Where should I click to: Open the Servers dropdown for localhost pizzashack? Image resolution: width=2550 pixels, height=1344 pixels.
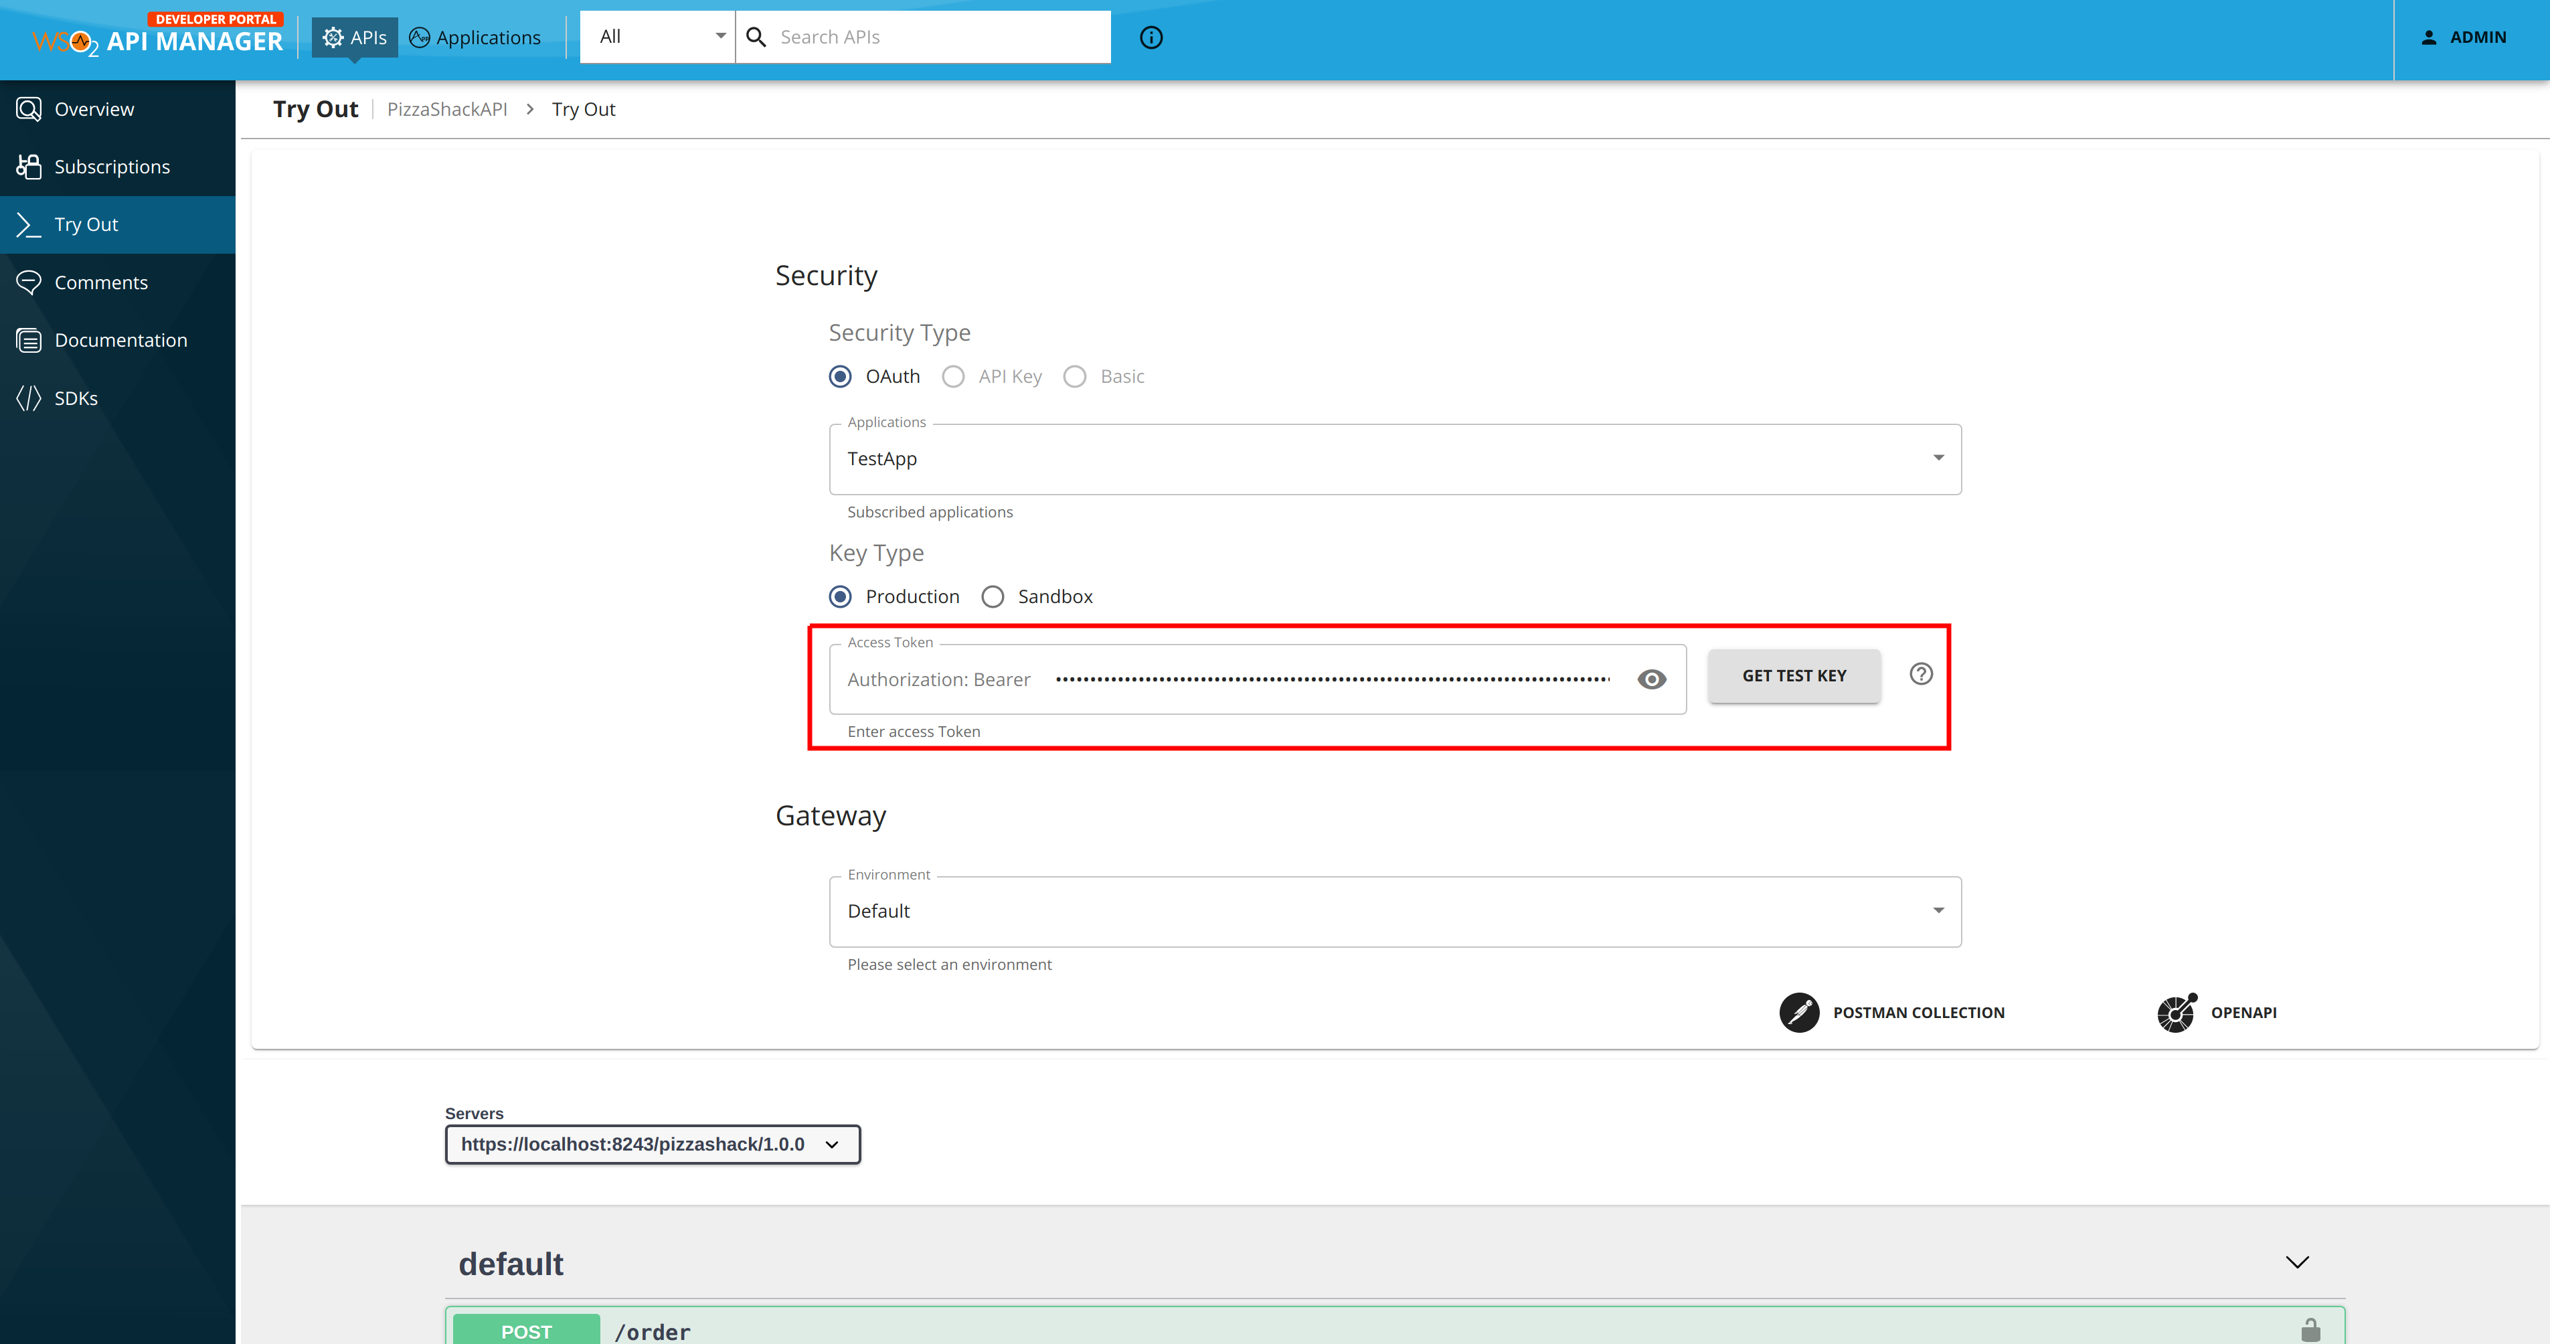coord(651,1144)
